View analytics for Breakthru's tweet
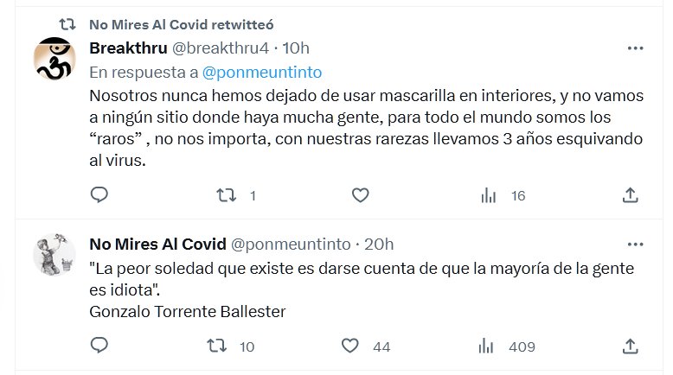Screen dimensions: 673x375 [x=489, y=196]
